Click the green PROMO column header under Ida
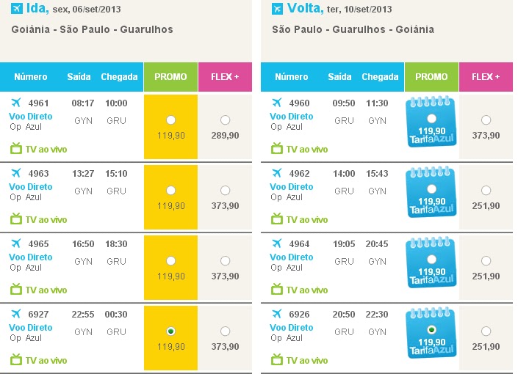This screenshot has width=518, height=374. [x=170, y=77]
